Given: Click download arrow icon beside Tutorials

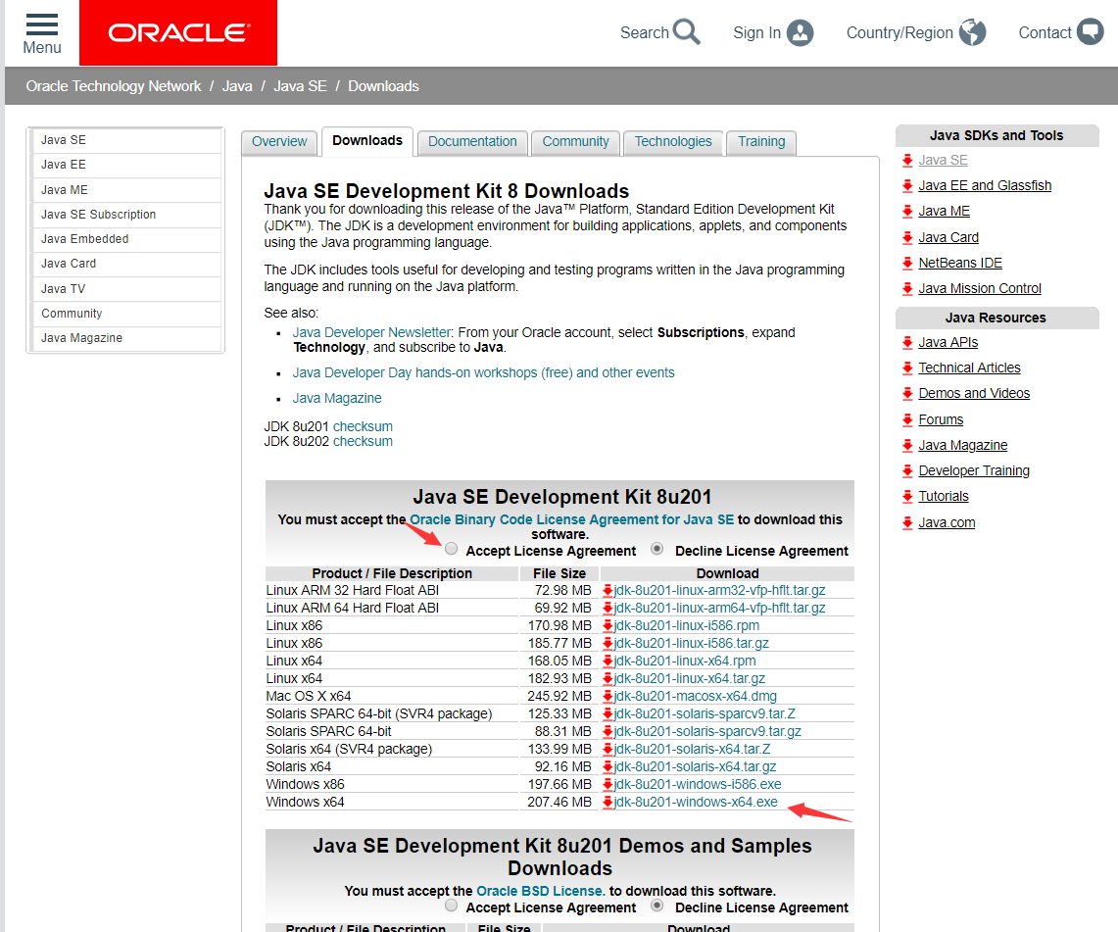Looking at the screenshot, I should click(907, 496).
